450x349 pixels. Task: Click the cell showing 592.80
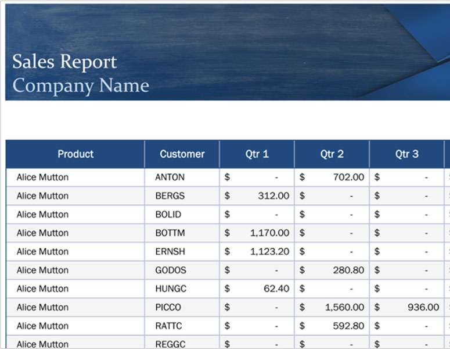(x=348, y=326)
